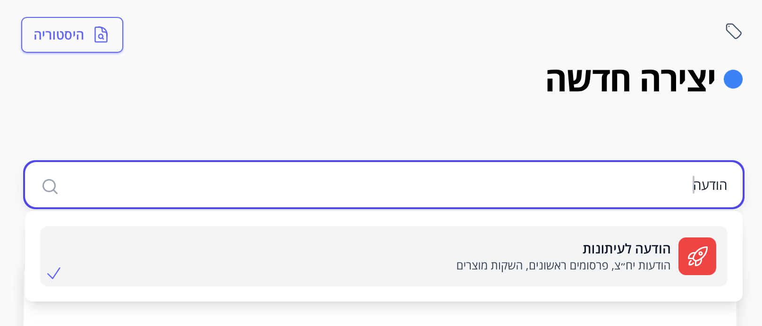The height and width of the screenshot is (326, 762).
Task: Click the white panel below the suggestion list
Action: pos(378,315)
